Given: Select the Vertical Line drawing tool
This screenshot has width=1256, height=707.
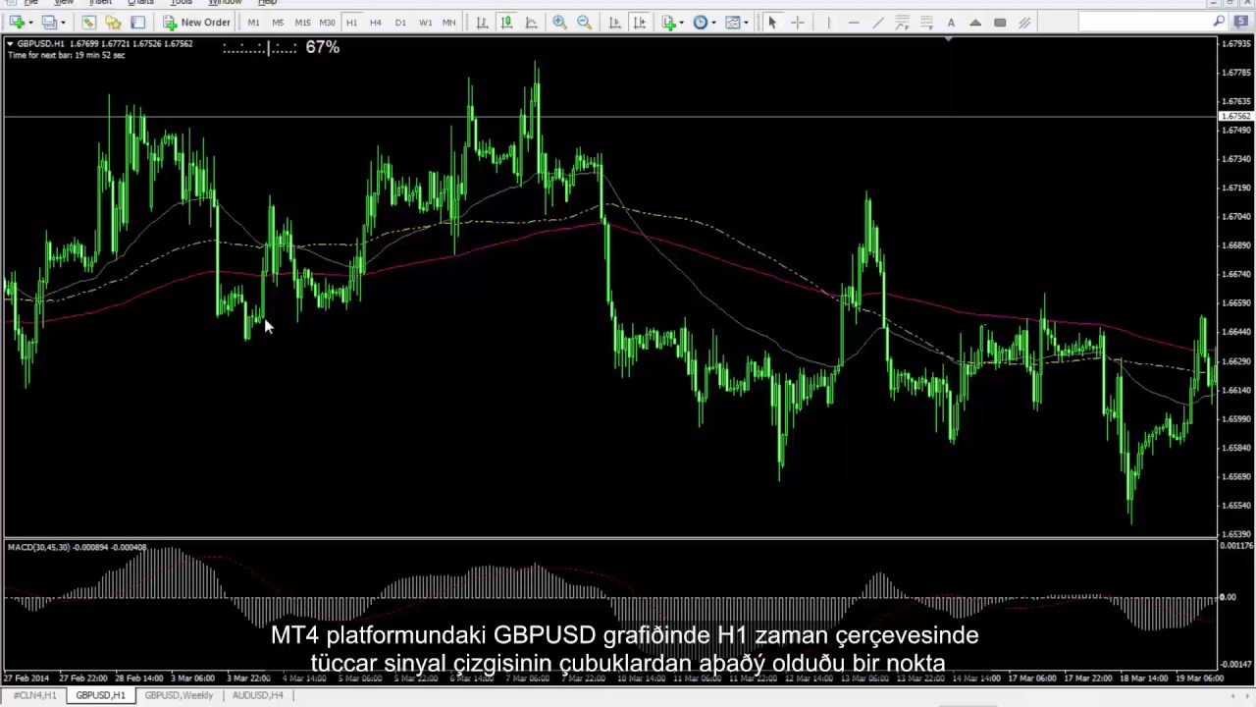Looking at the screenshot, I should tap(828, 22).
